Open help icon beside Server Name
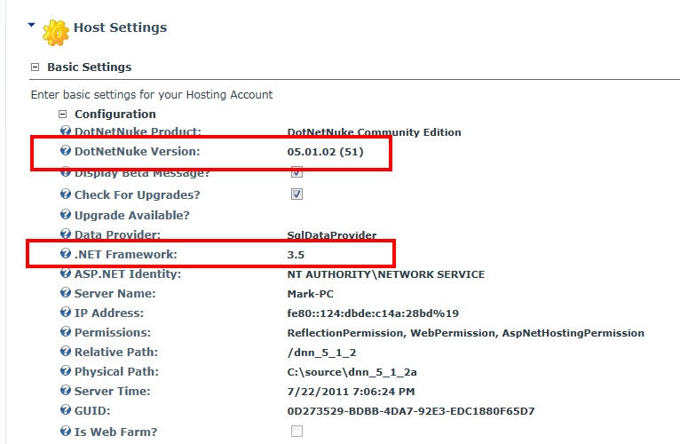 click(66, 293)
